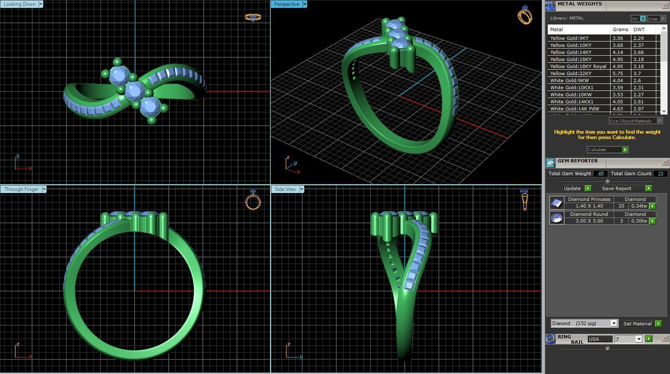Click the Set Material button
Screen dimensions: 670x374
[x=637, y=323]
